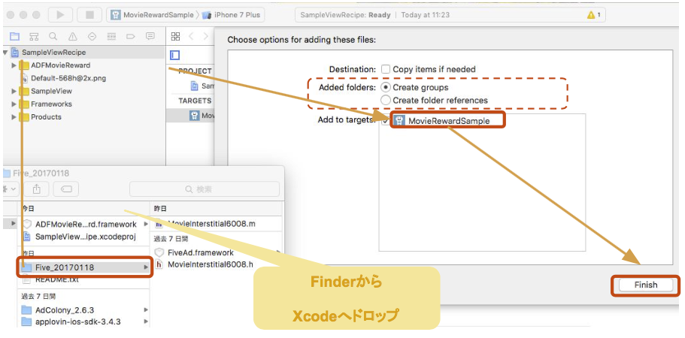Click the Finder search field

coord(205,189)
